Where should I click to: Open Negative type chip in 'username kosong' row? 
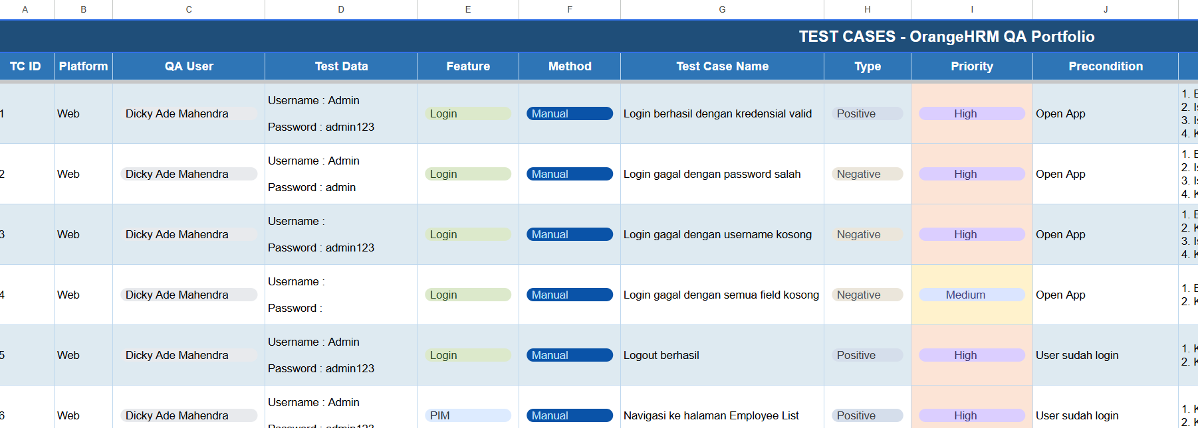(x=868, y=234)
